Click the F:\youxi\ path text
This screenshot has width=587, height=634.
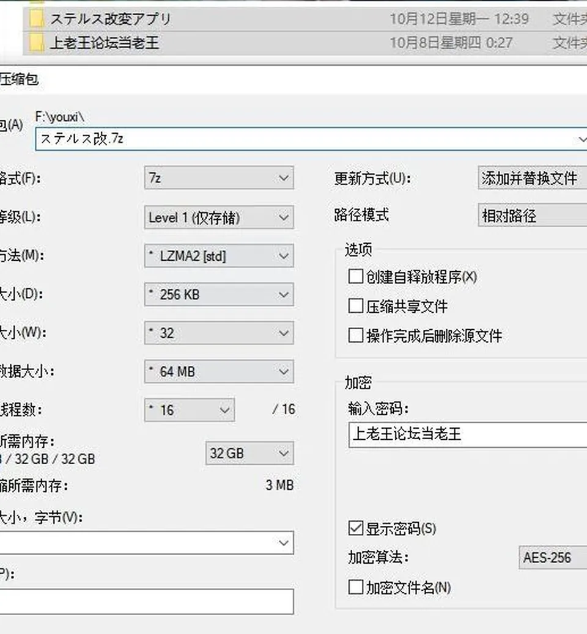[59, 117]
